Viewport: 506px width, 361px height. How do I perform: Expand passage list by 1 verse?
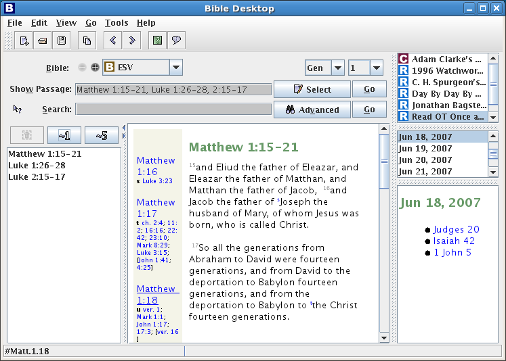coord(64,136)
